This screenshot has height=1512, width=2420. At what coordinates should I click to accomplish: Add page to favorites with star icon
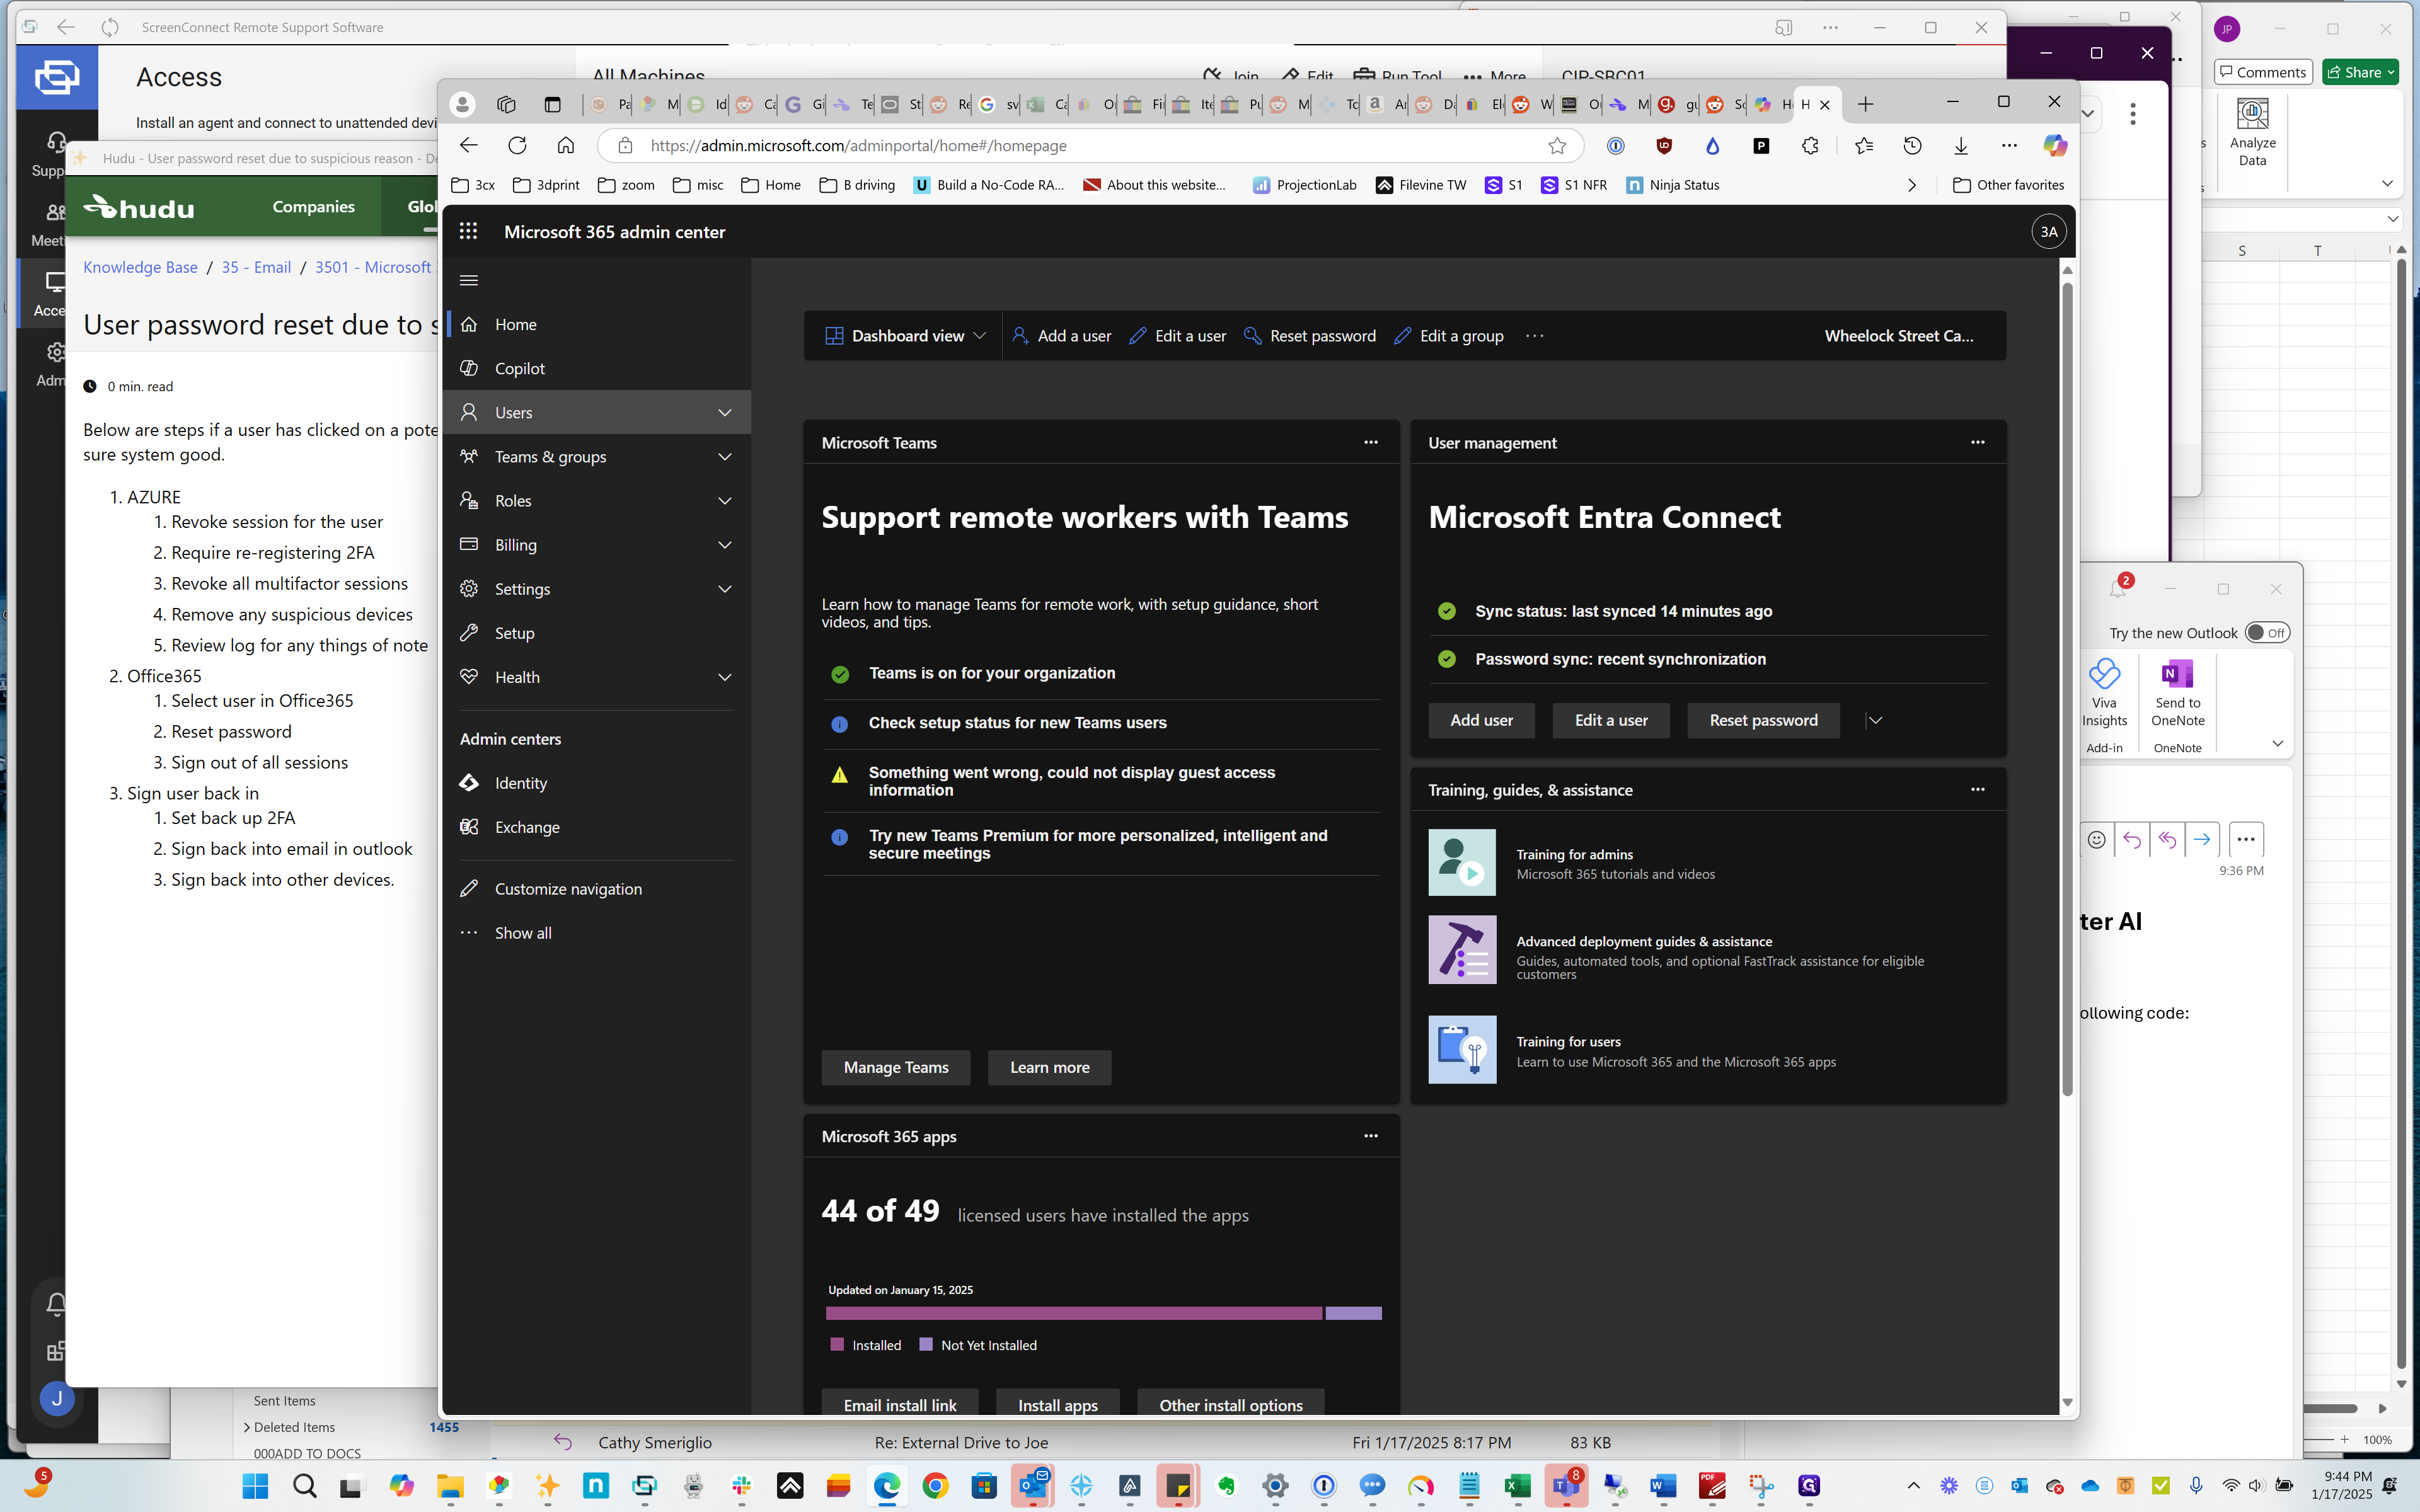coord(1557,146)
